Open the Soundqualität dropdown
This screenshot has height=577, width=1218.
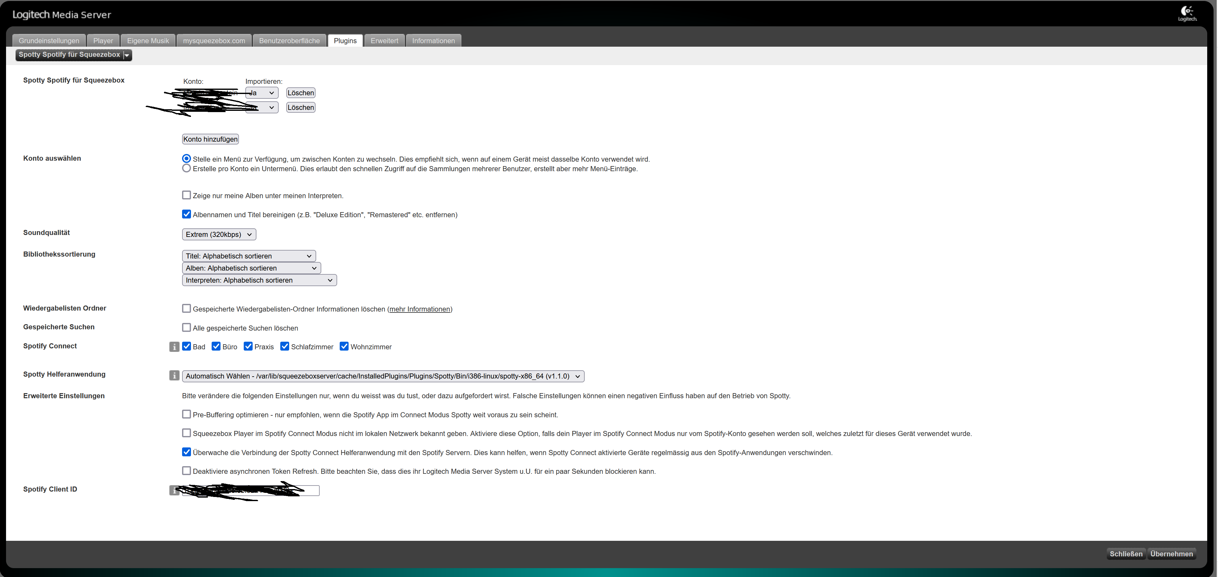219,234
